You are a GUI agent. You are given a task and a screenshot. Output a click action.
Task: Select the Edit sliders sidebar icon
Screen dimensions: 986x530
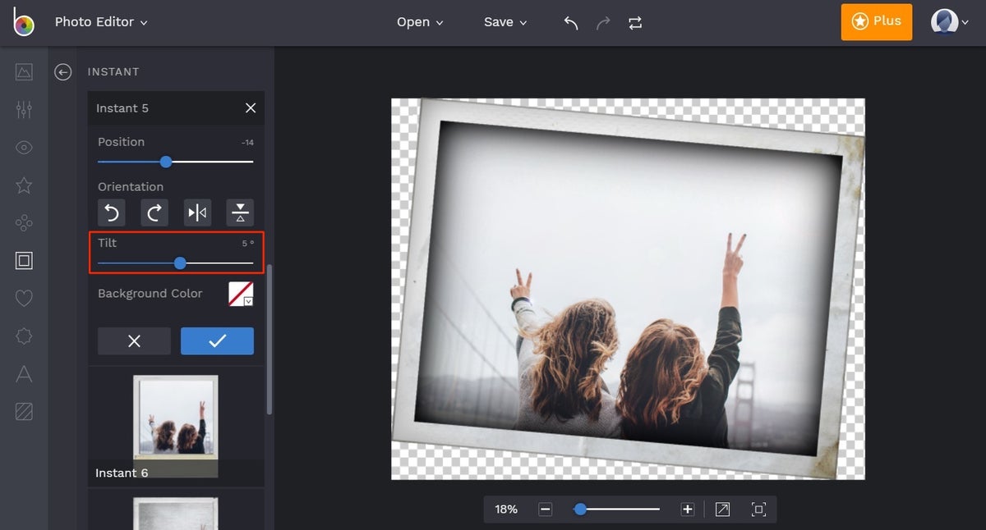(24, 109)
